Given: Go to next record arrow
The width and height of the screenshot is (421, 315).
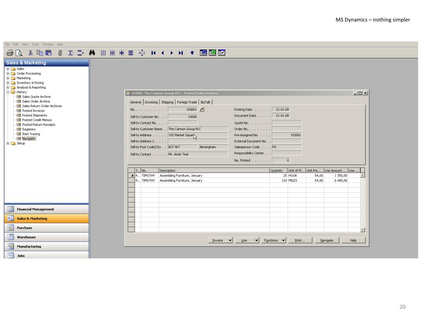Looking at the screenshot, I should (x=171, y=53).
